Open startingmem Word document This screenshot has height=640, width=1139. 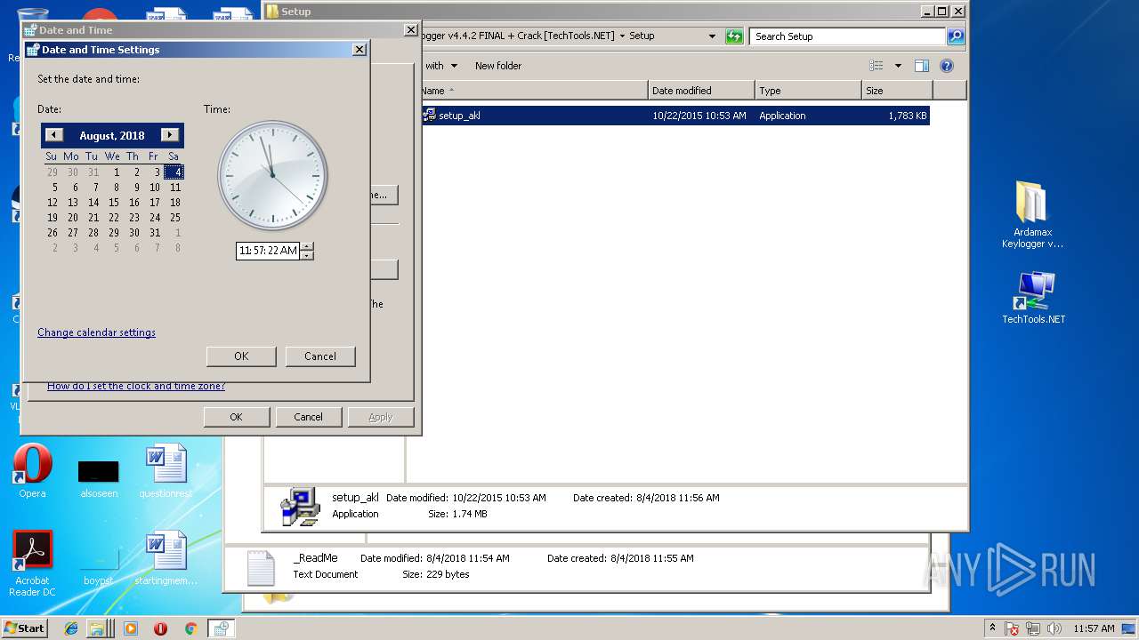(166, 559)
